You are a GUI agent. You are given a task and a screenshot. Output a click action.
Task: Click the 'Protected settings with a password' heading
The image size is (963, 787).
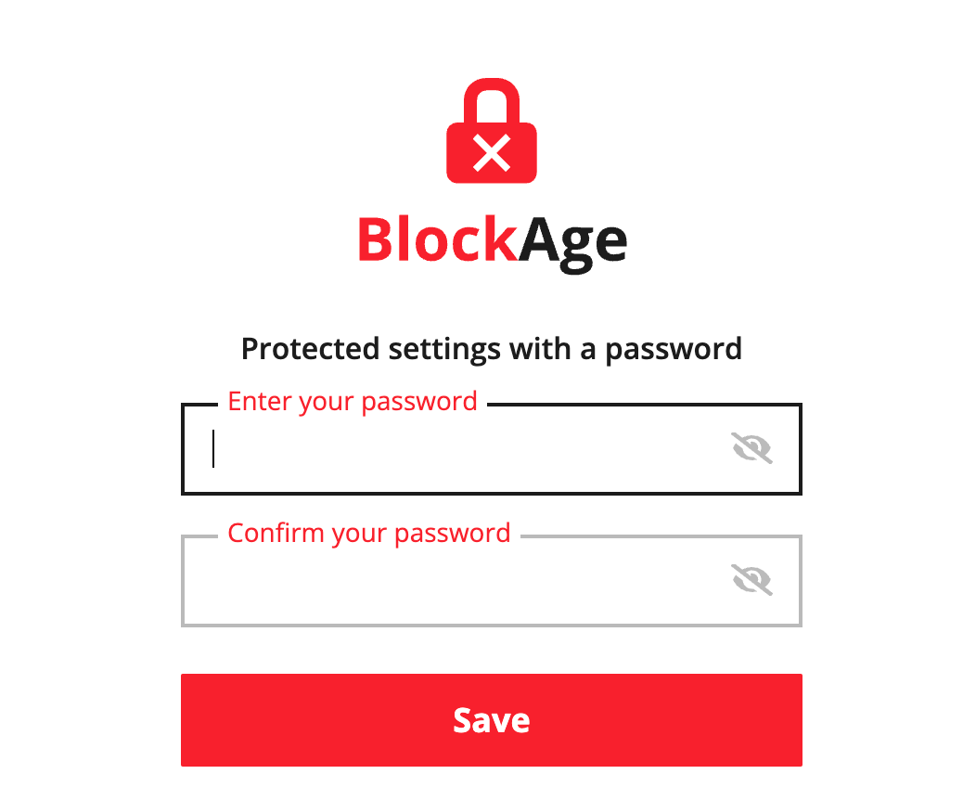click(x=491, y=349)
